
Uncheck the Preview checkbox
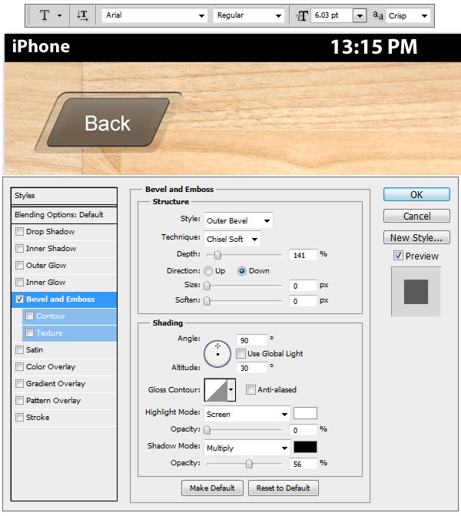click(x=398, y=256)
